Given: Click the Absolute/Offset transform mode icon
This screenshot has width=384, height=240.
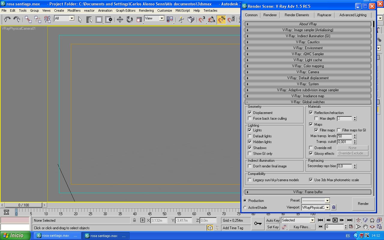Looking at the screenshot, I should click(142, 220).
